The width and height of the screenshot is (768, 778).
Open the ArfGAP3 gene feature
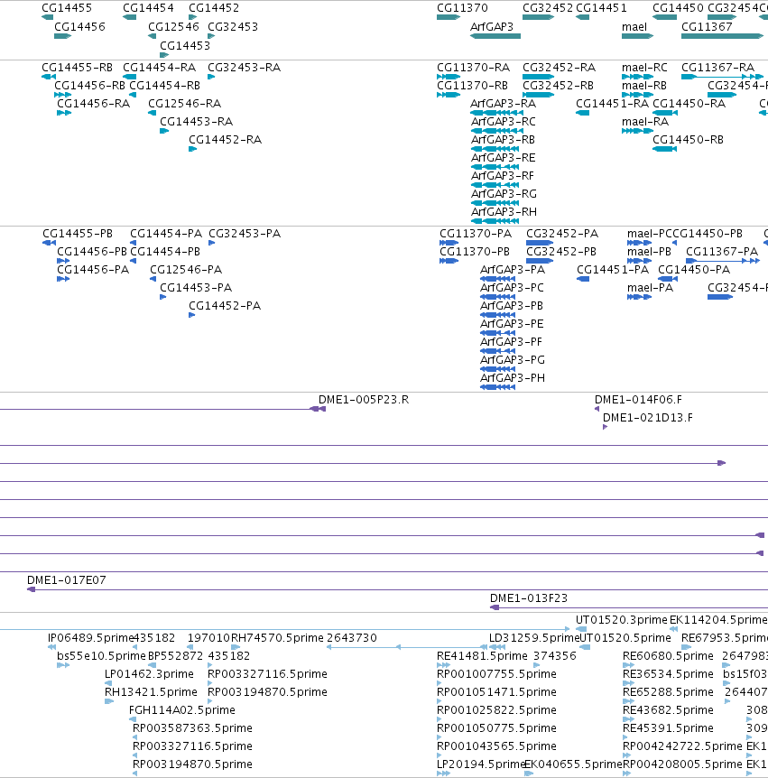495,36
